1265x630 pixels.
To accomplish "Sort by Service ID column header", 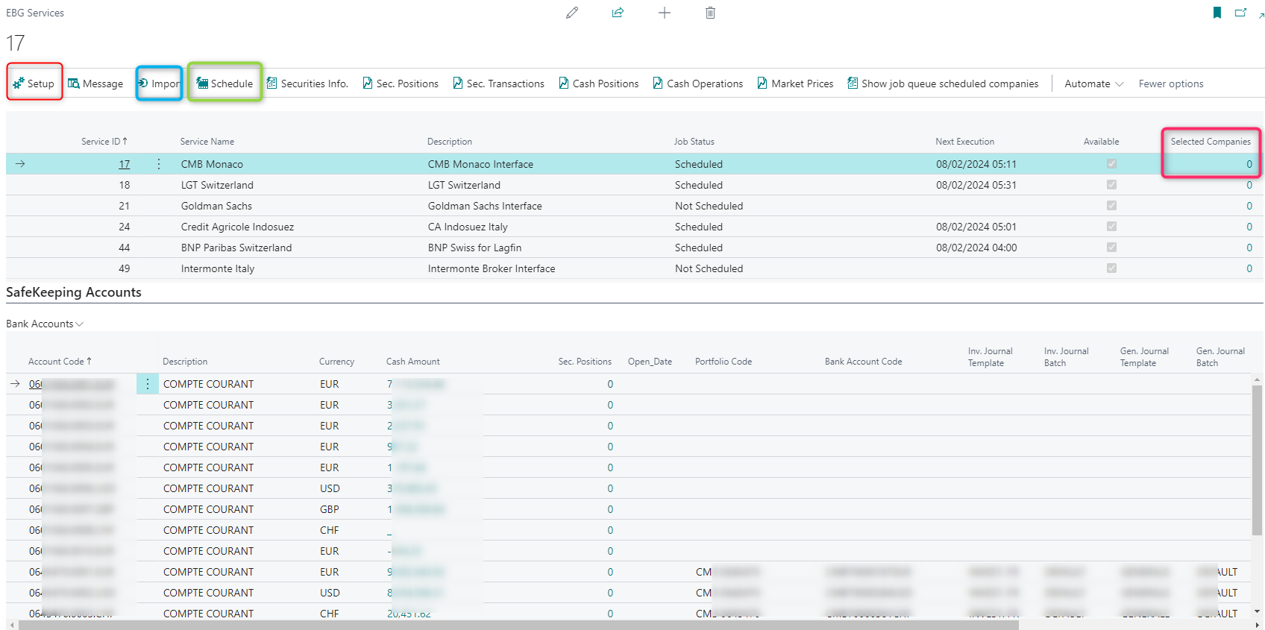I will (104, 142).
